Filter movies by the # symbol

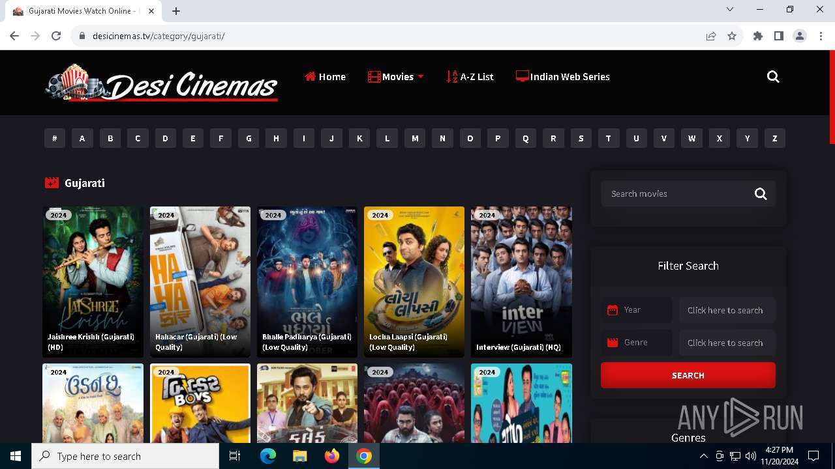point(55,138)
